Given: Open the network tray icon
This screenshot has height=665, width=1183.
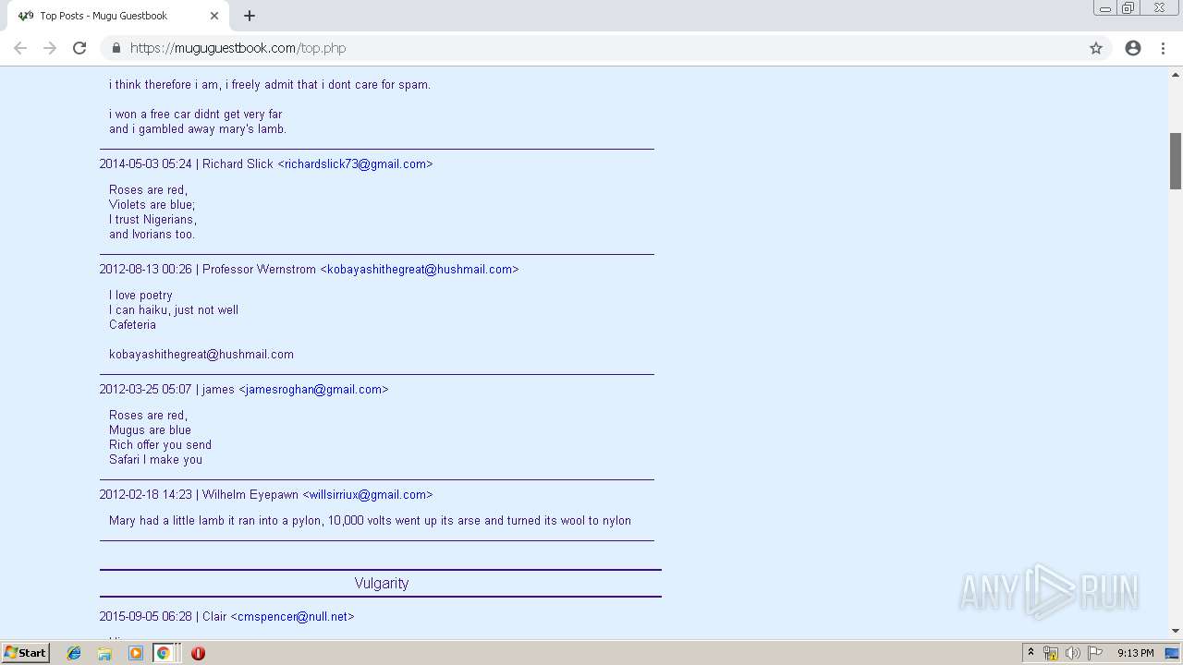Looking at the screenshot, I should coord(1051,653).
